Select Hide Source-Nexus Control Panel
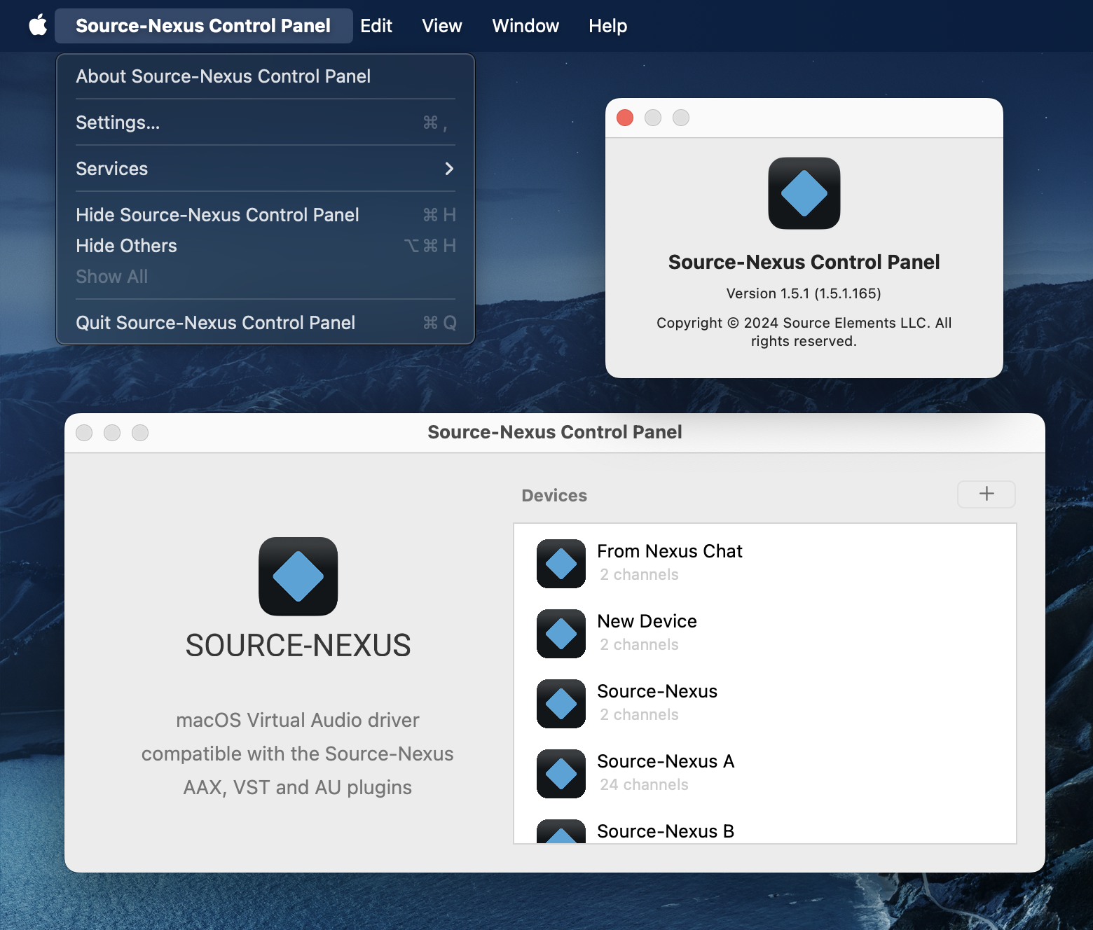Screen dimensions: 1093x930 pyautogui.click(x=265, y=215)
